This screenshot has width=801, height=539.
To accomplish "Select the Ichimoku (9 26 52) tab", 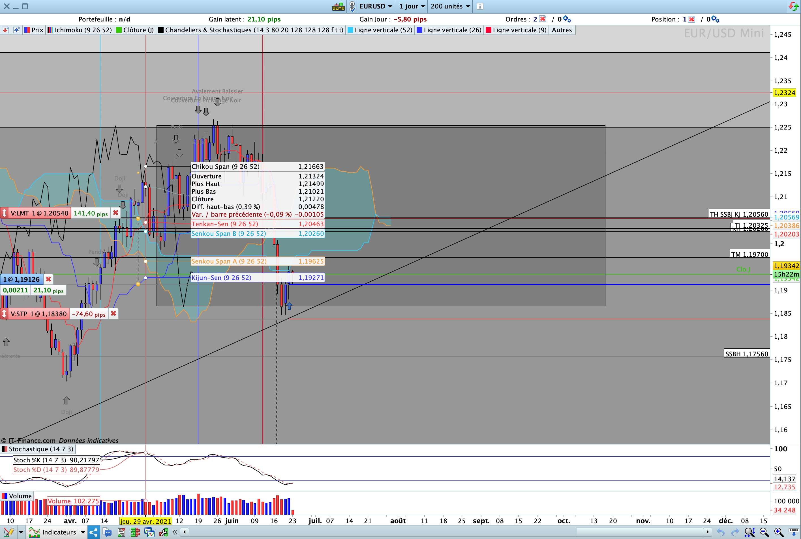I will pyautogui.click(x=80, y=30).
